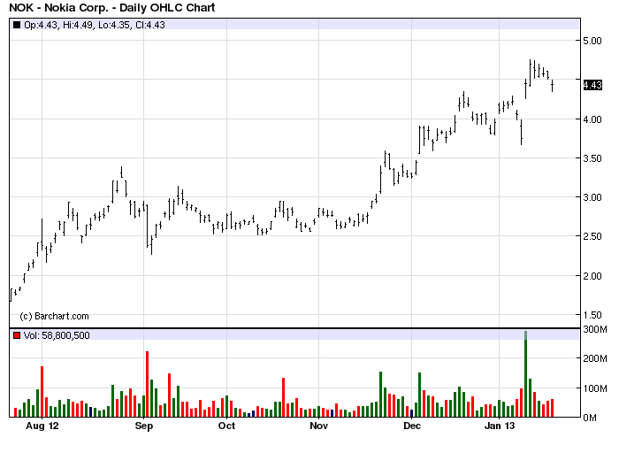Click the 200M volume axis label
The width and height of the screenshot is (619, 453).
point(595,358)
